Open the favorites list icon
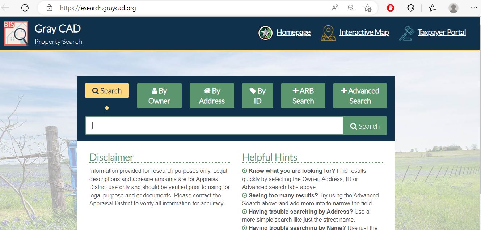 432,8
